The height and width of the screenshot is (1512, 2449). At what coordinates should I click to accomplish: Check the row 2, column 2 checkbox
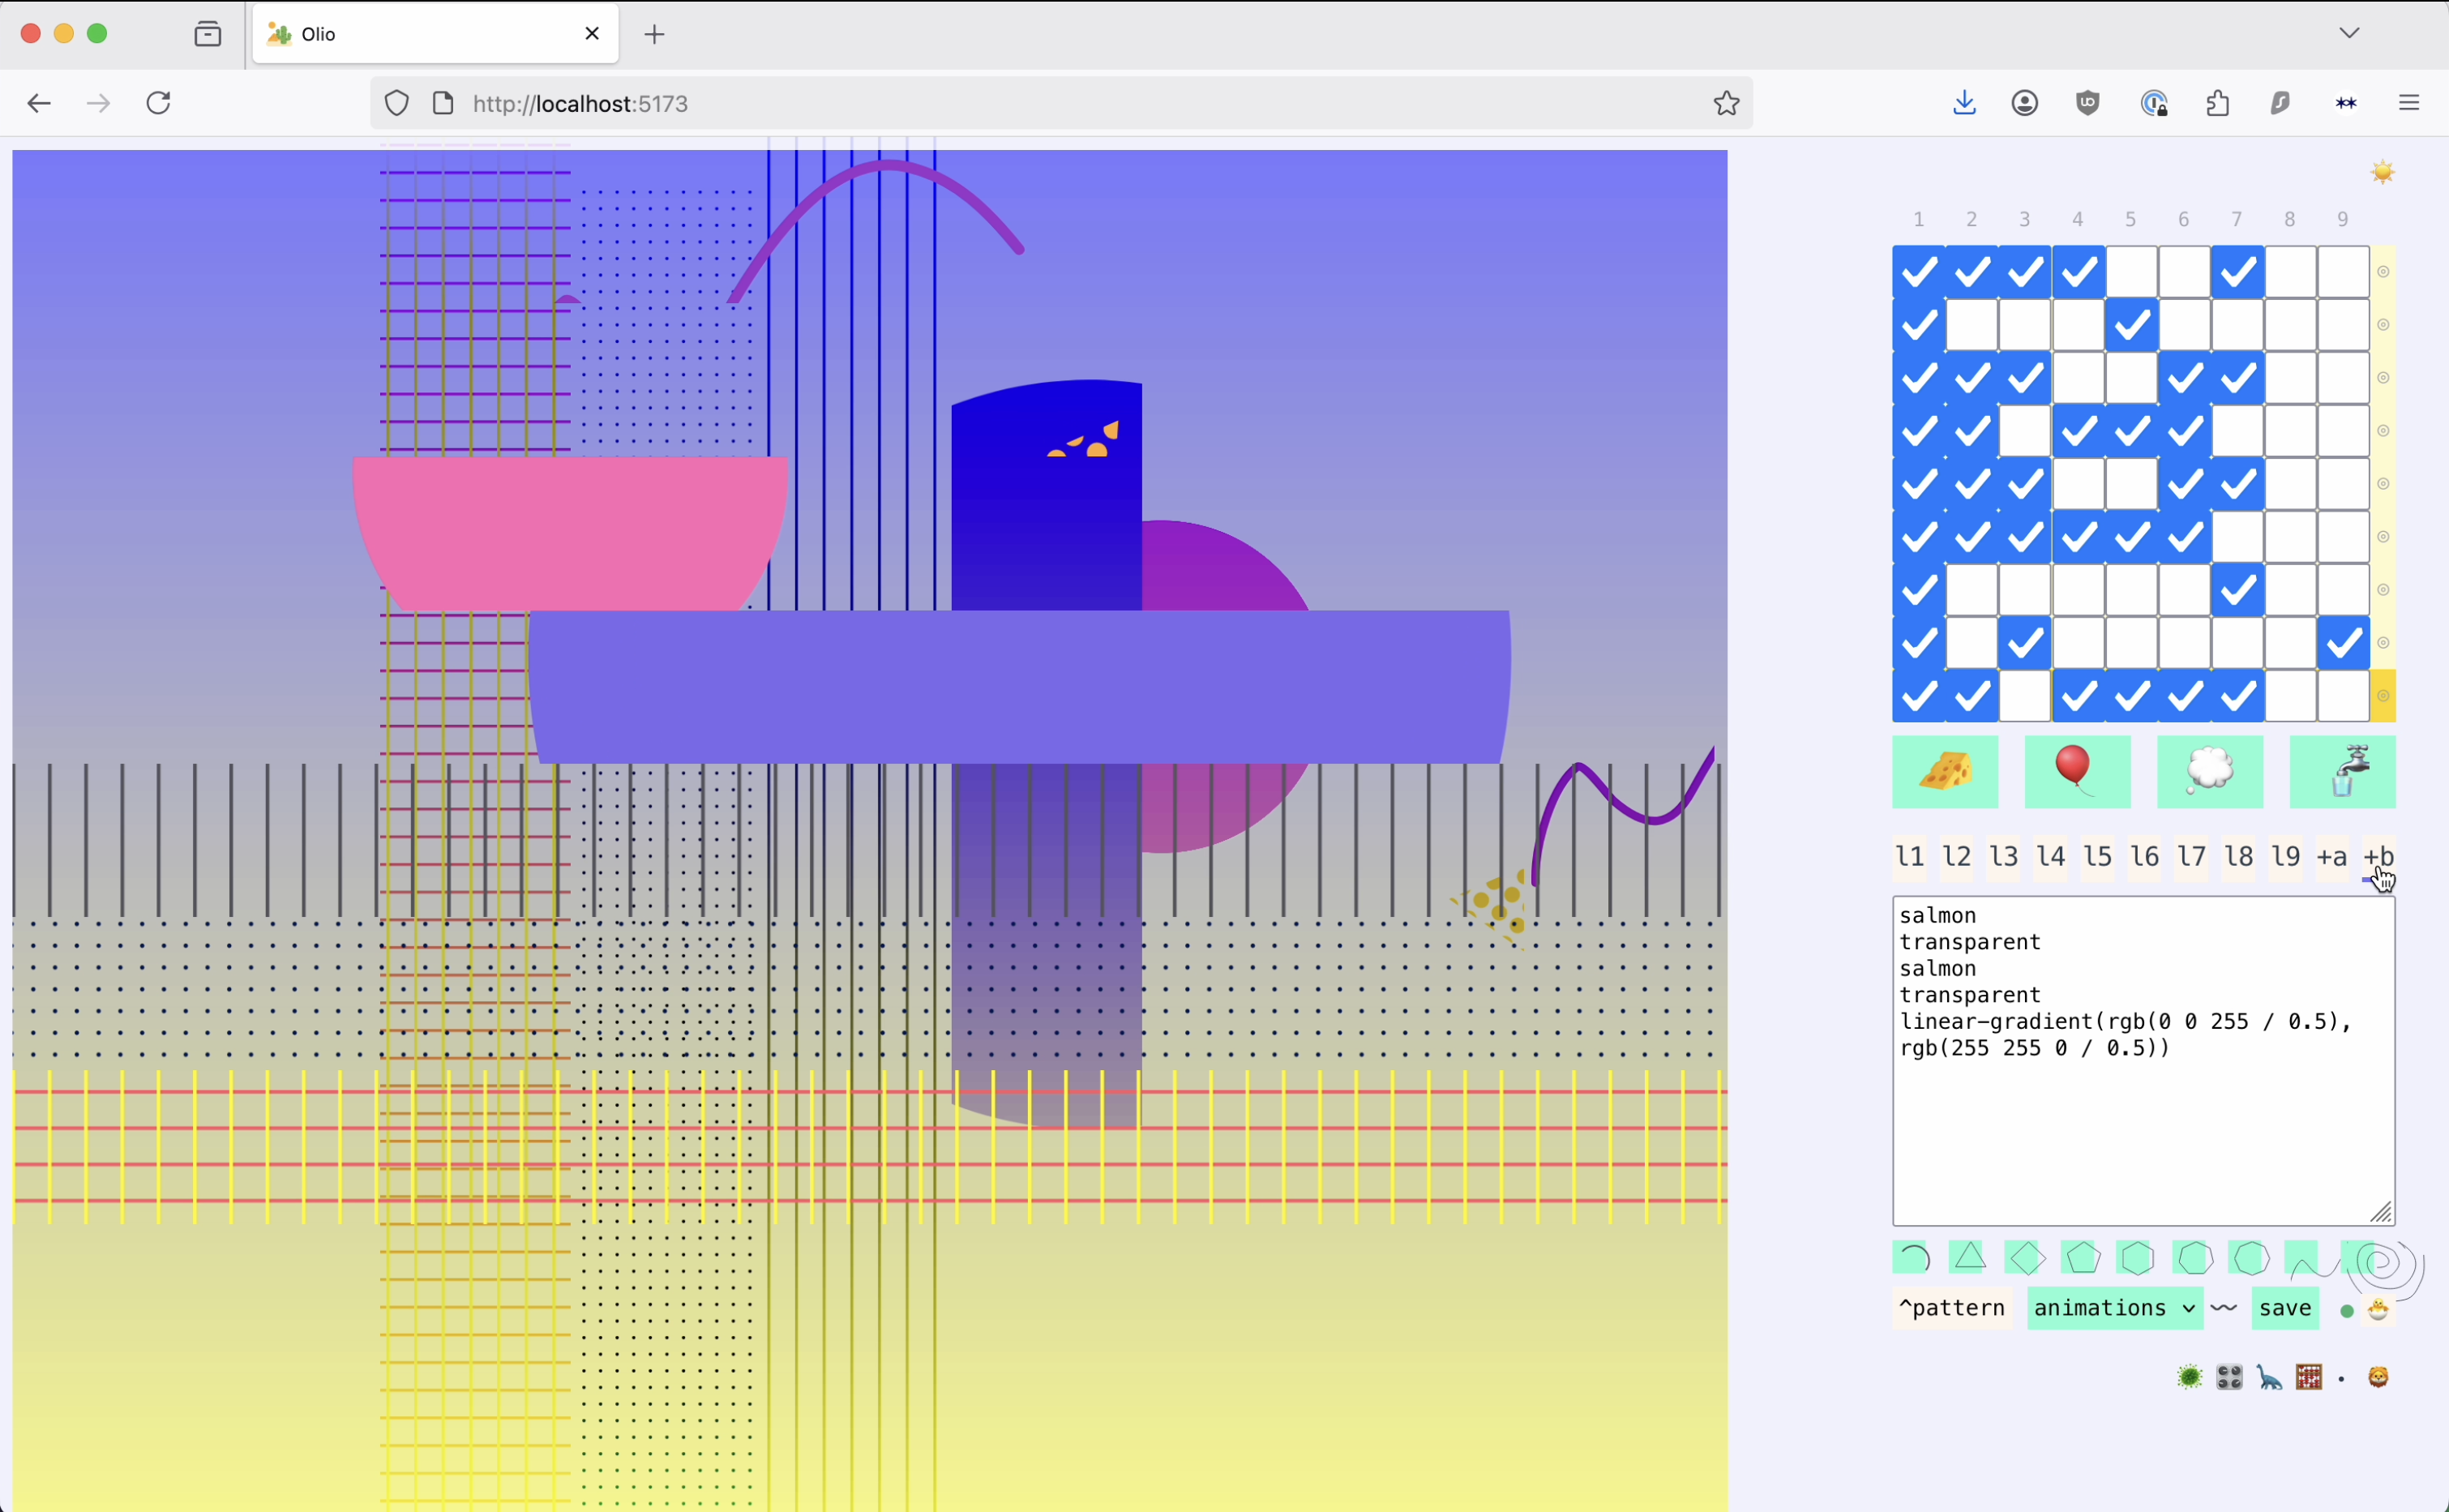pyautogui.click(x=1972, y=325)
